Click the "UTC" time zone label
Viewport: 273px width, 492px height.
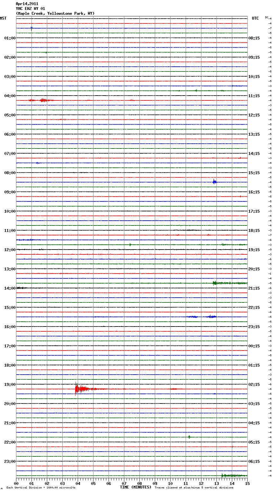point(255,18)
